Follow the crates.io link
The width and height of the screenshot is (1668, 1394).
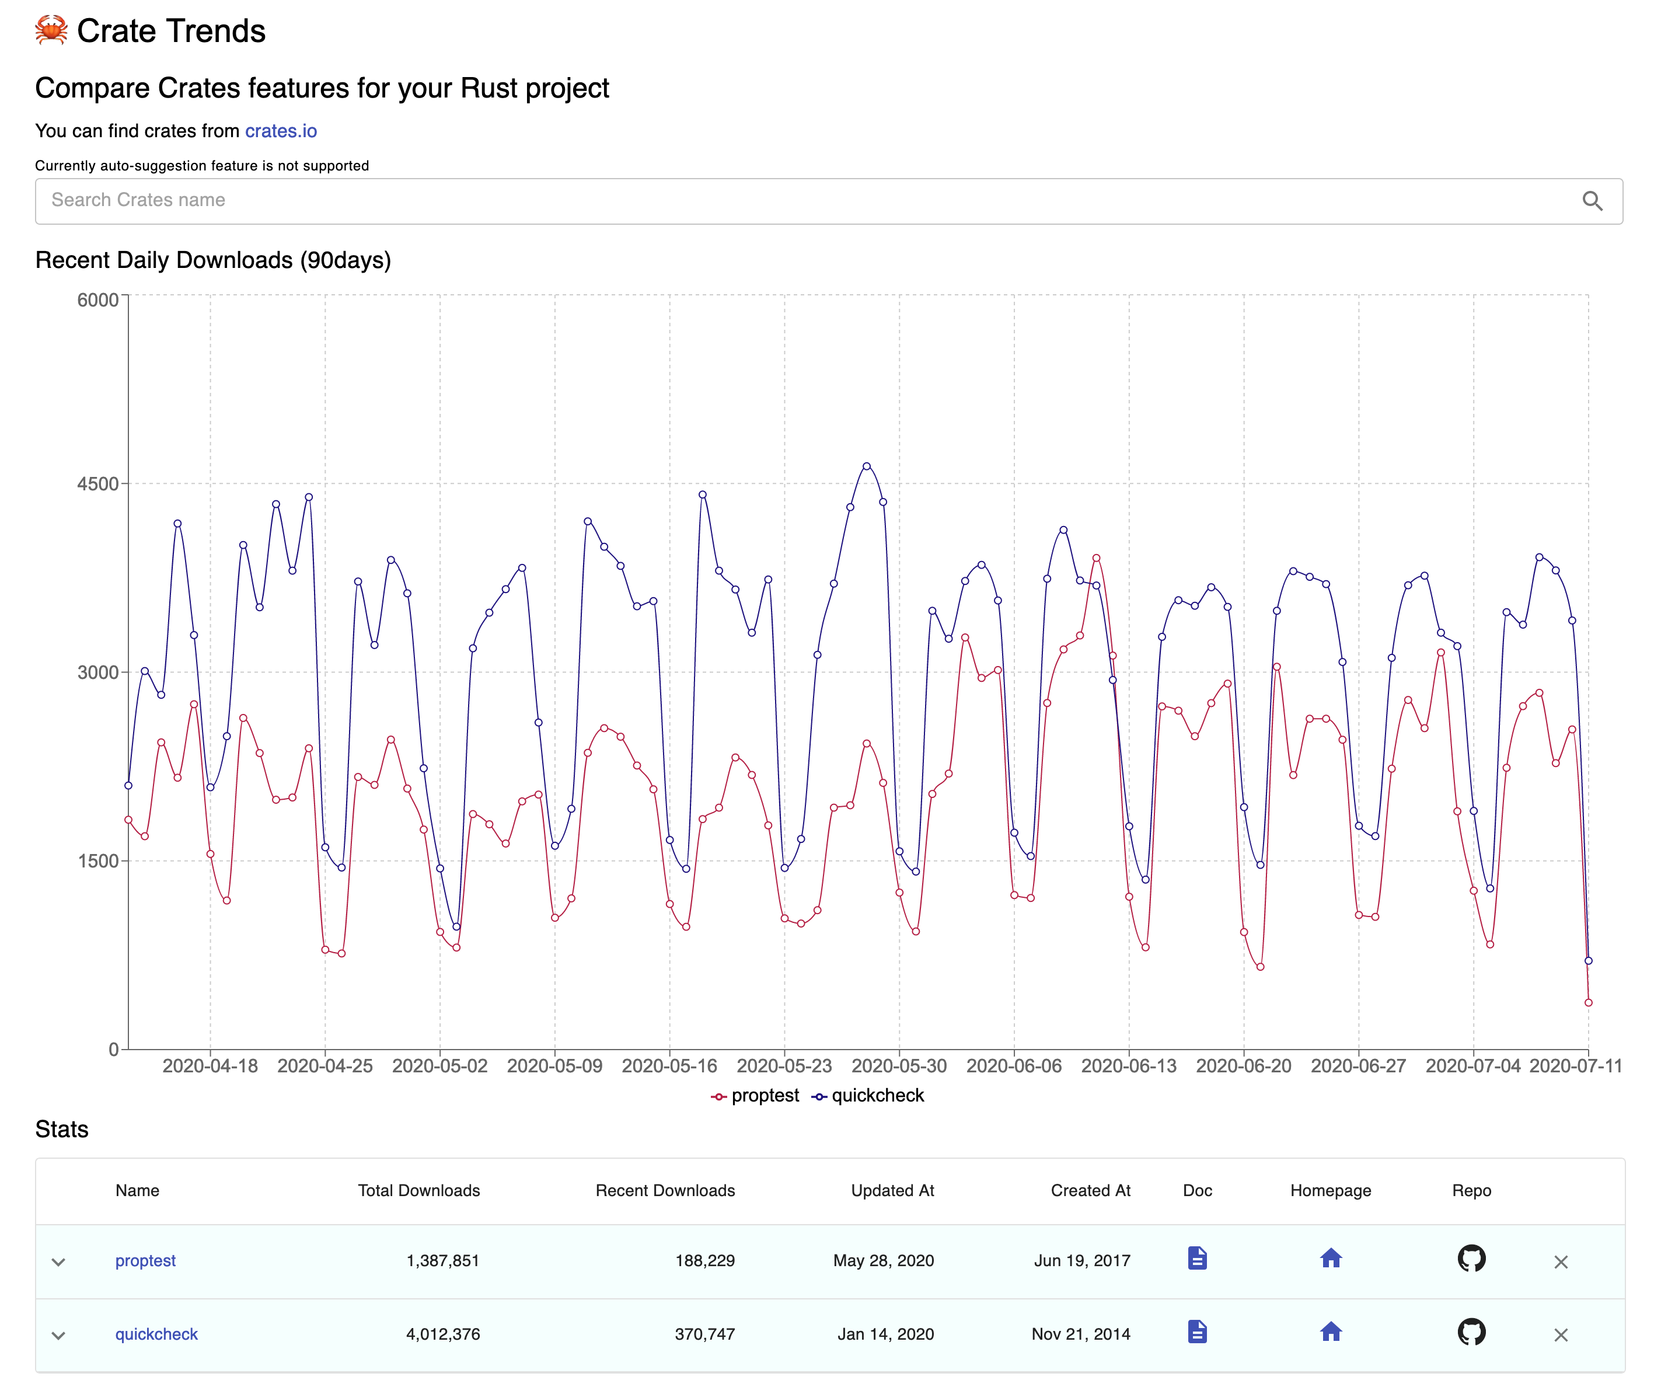coord(280,131)
